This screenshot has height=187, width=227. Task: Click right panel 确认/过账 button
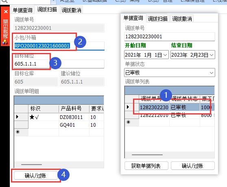click(192, 166)
